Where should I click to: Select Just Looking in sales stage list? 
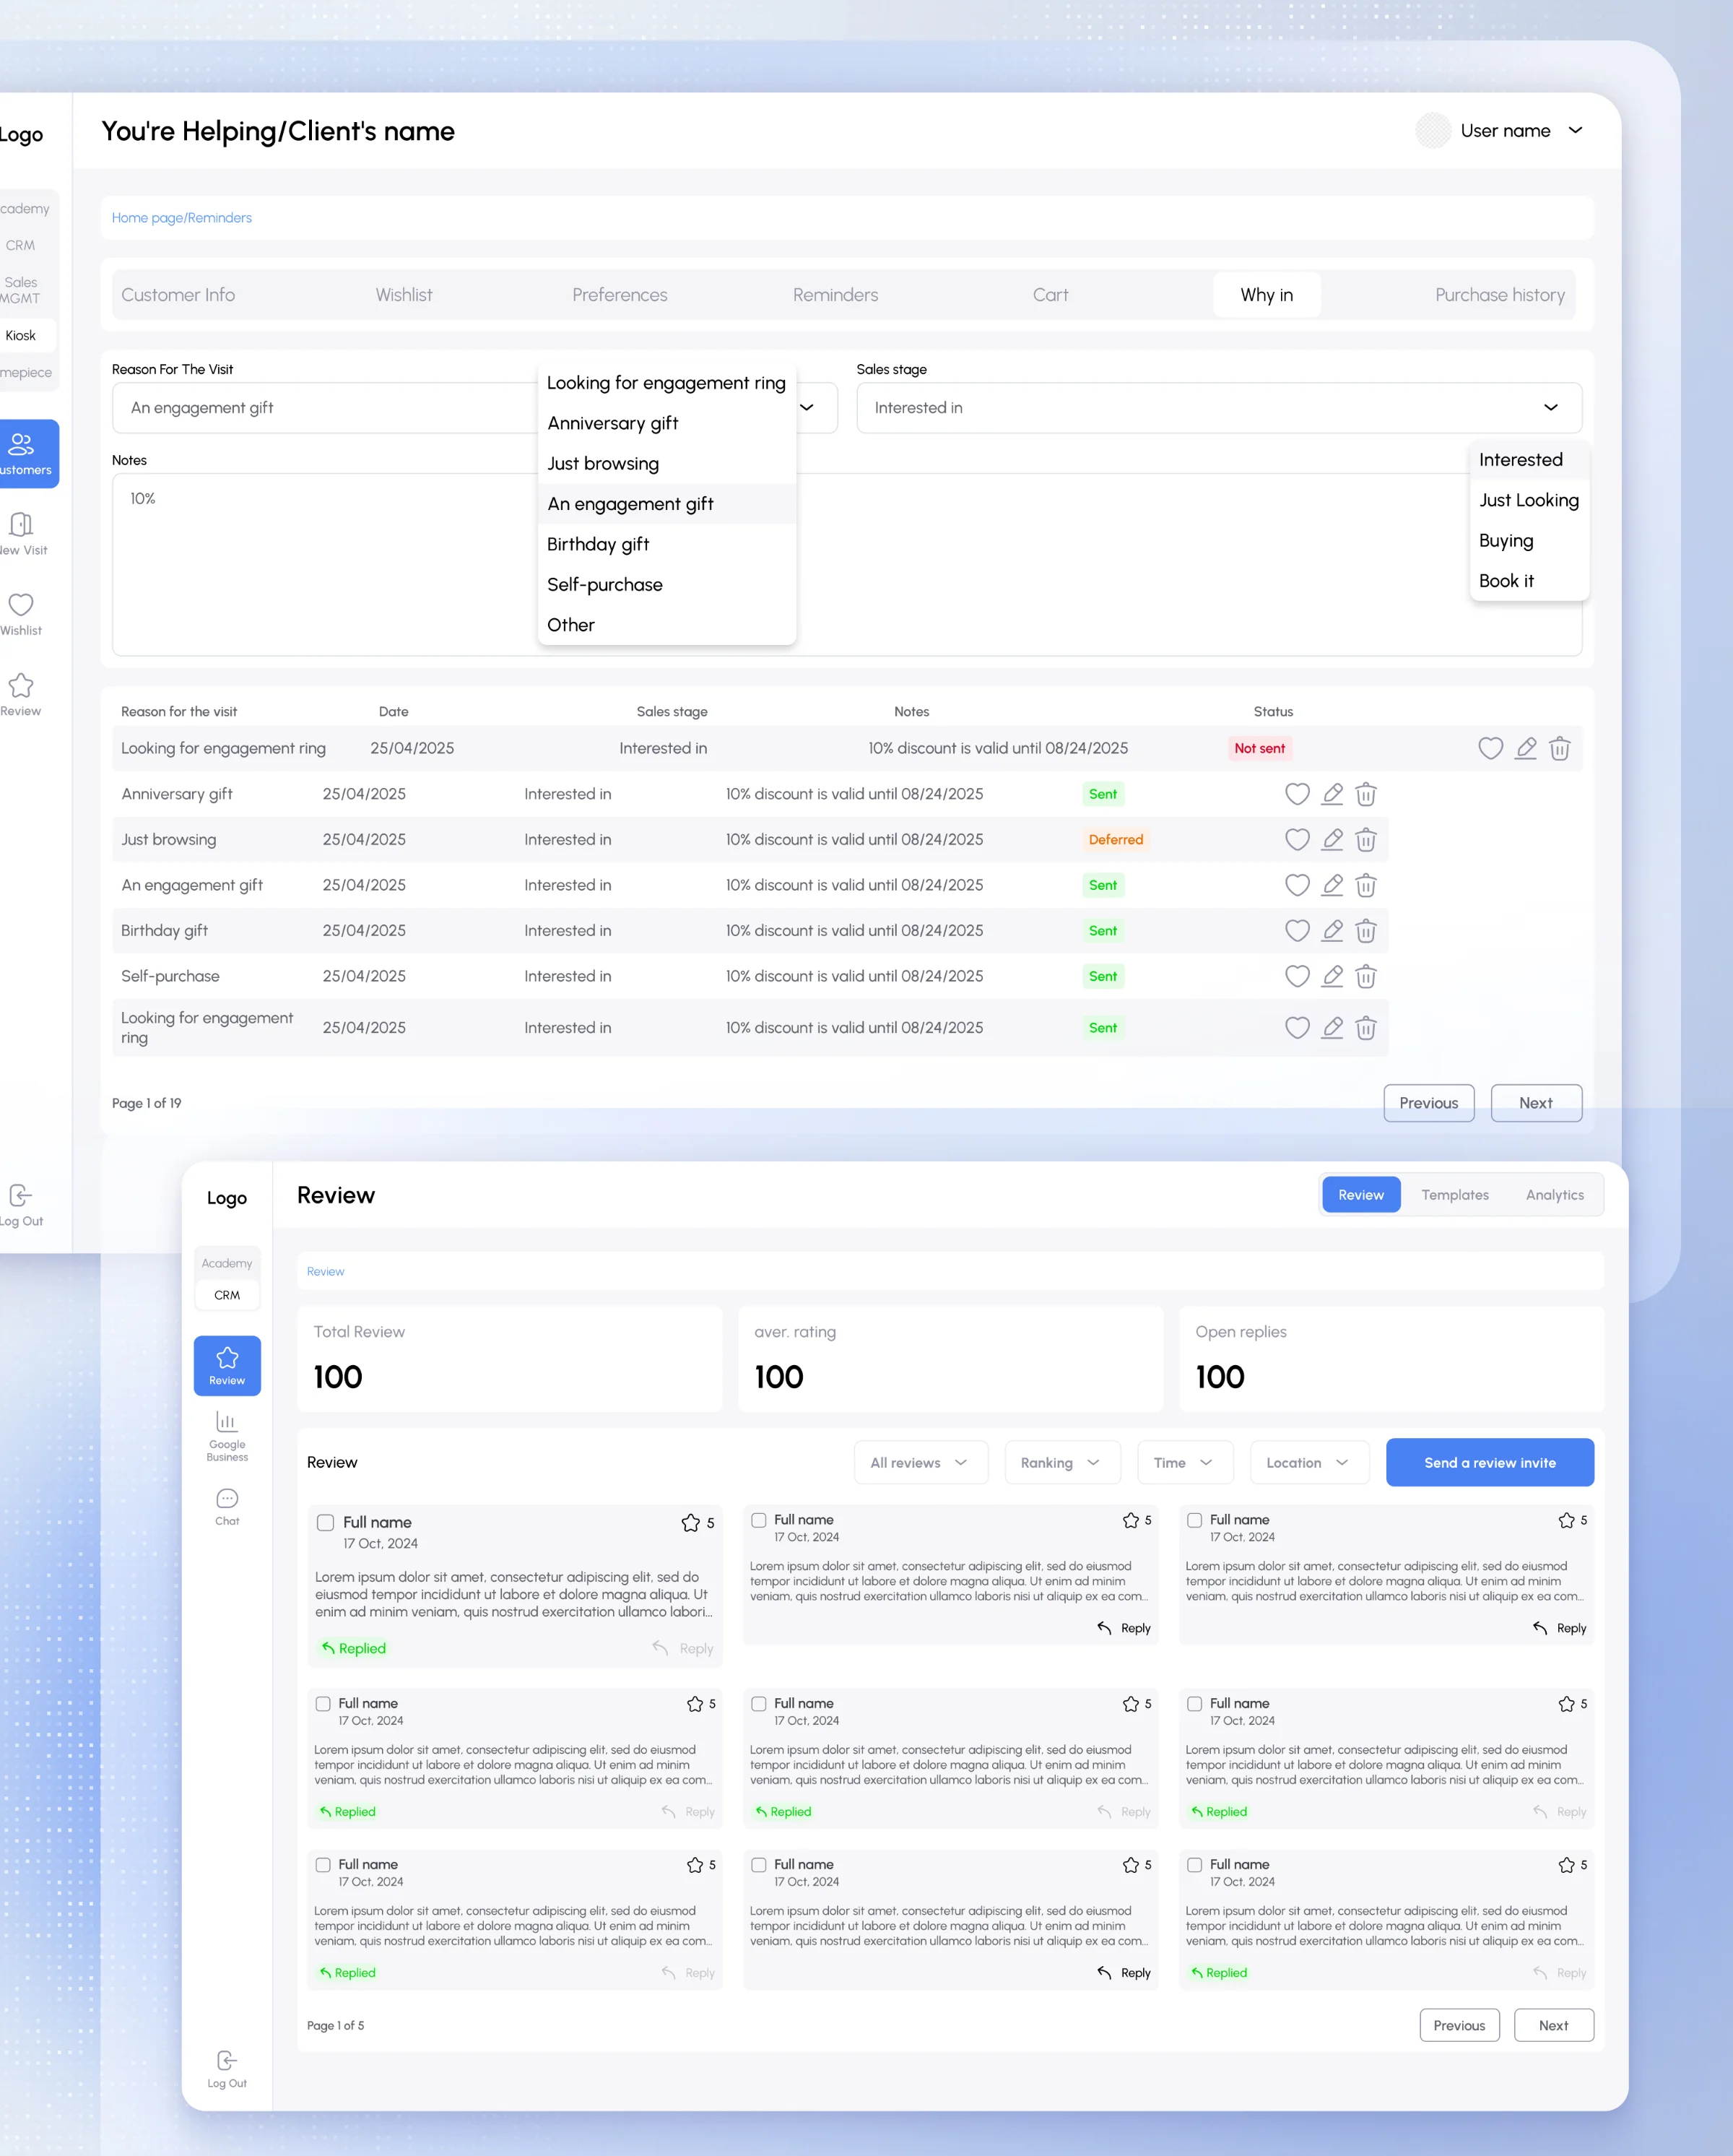pyautogui.click(x=1529, y=500)
